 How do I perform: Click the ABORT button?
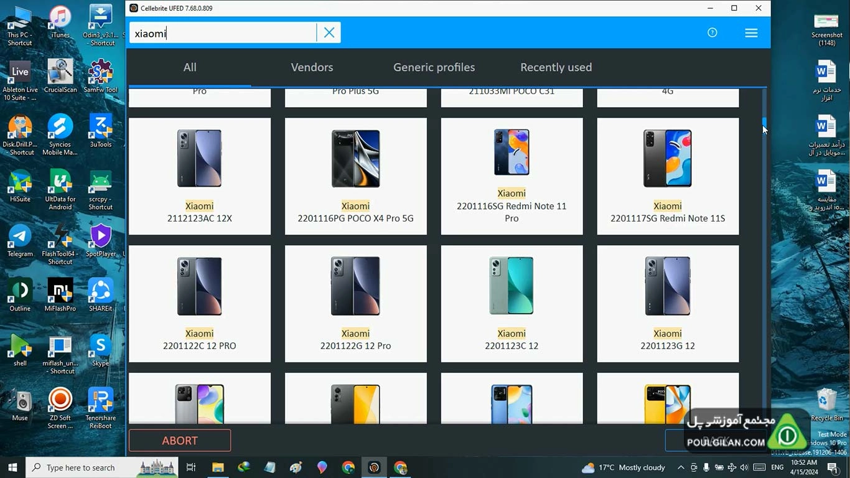click(180, 441)
